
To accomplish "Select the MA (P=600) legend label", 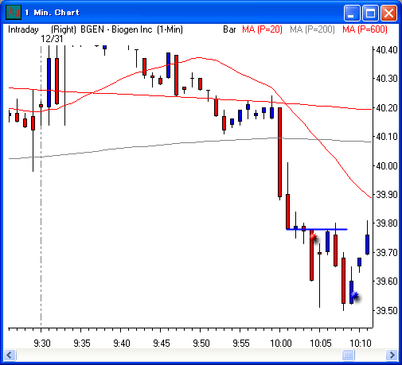I will coord(365,29).
